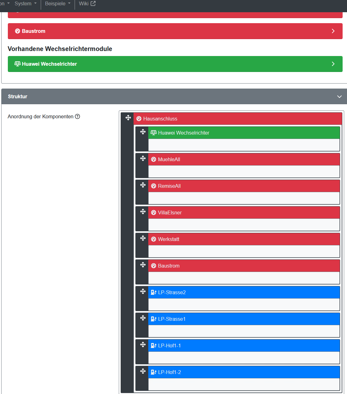Click move handle for LP-Hof1-1
Screen dimensions: 347x394
pyautogui.click(x=143, y=345)
